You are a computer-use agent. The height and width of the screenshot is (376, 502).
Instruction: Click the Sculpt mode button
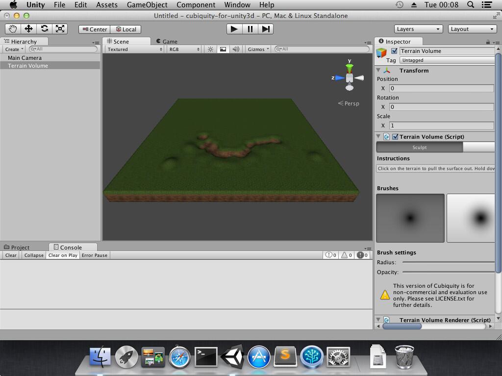[x=420, y=148]
